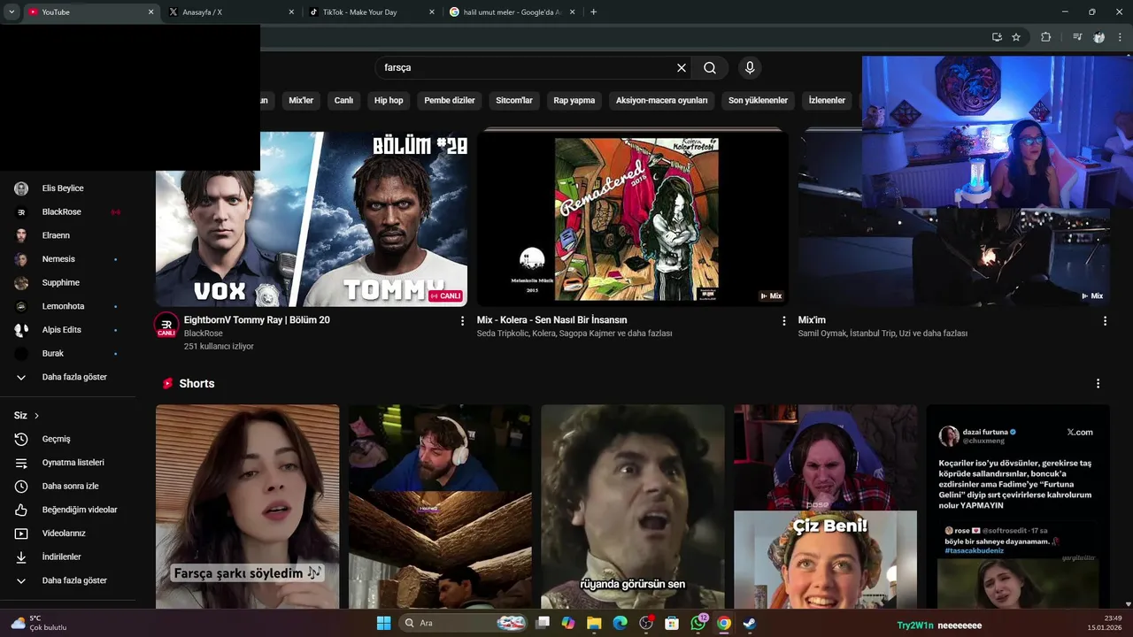1133x637 pixels.
Task: Open Chrome extensions puzzle icon
Action: [1045, 37]
